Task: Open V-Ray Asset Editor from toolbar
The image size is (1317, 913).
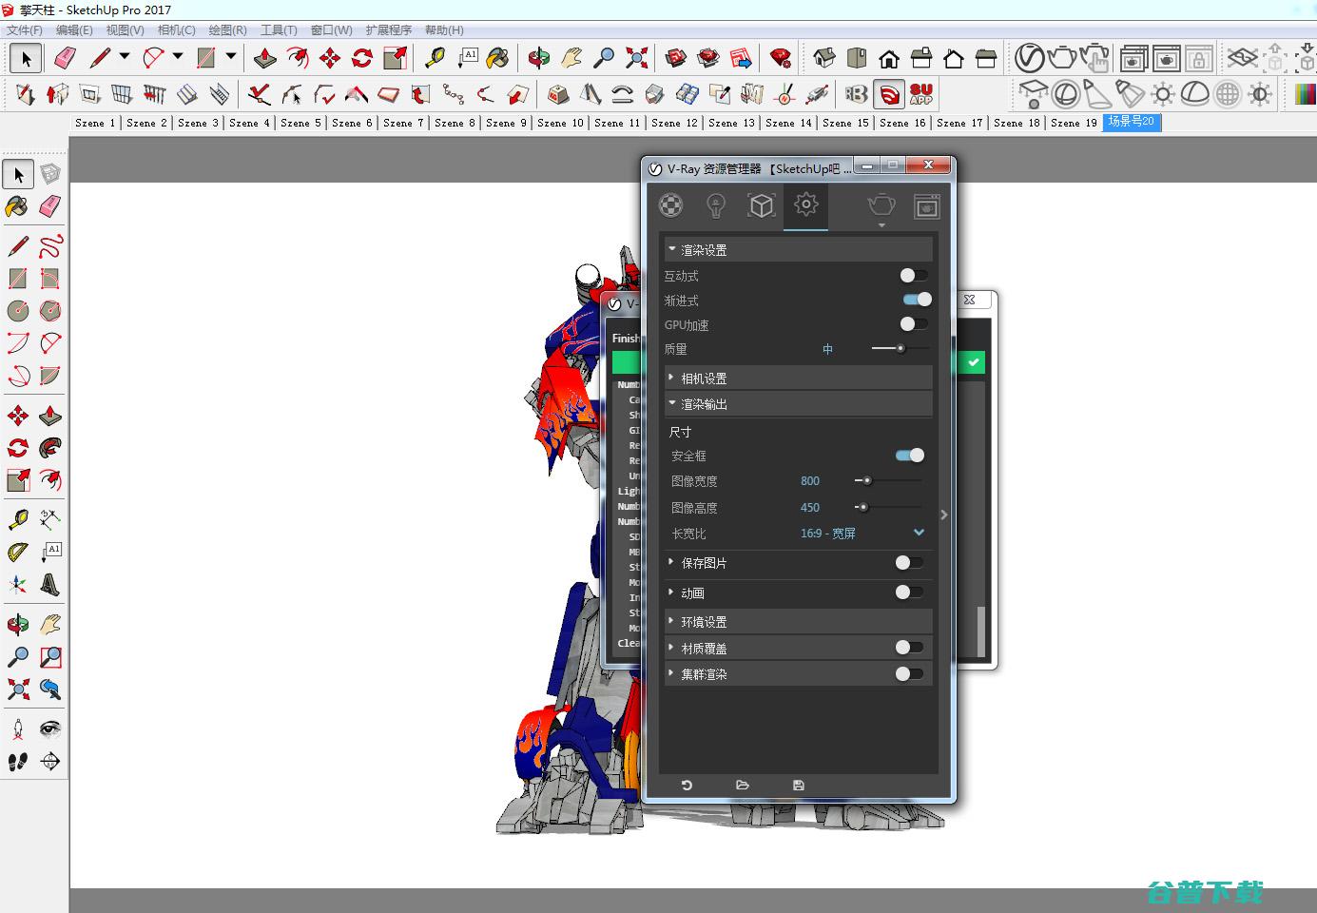Action: point(1028,58)
